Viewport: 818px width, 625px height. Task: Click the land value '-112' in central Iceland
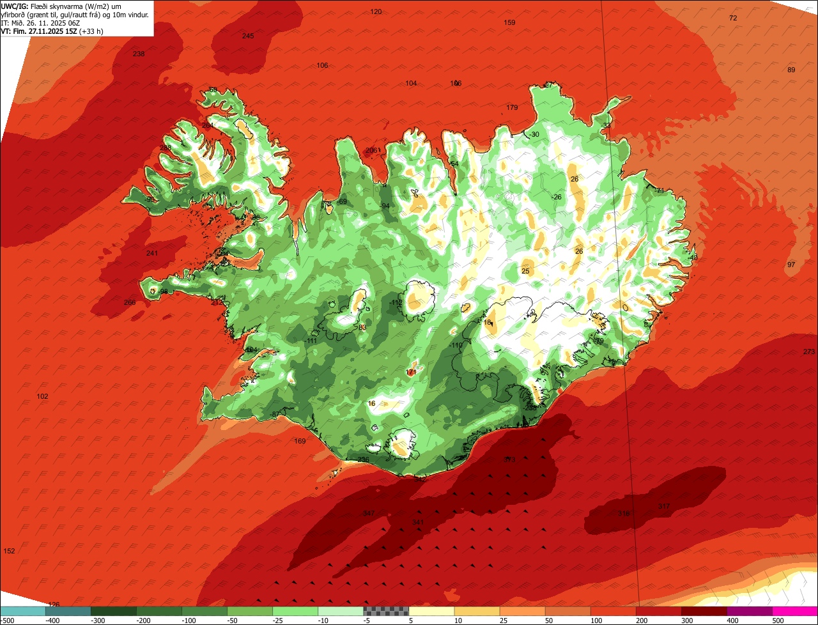[x=396, y=303]
